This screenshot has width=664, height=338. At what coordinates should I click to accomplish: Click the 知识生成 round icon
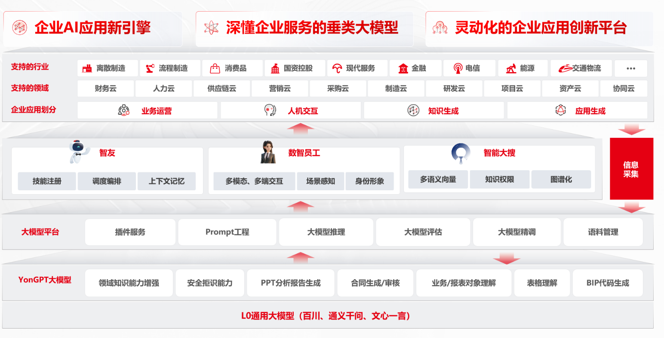(x=413, y=110)
